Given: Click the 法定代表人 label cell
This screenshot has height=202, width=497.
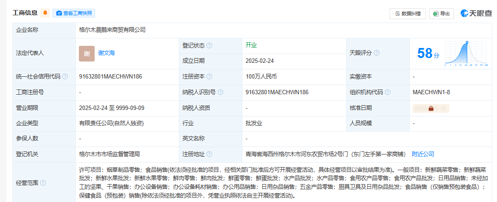Looking at the screenshot, I should click(44, 53).
